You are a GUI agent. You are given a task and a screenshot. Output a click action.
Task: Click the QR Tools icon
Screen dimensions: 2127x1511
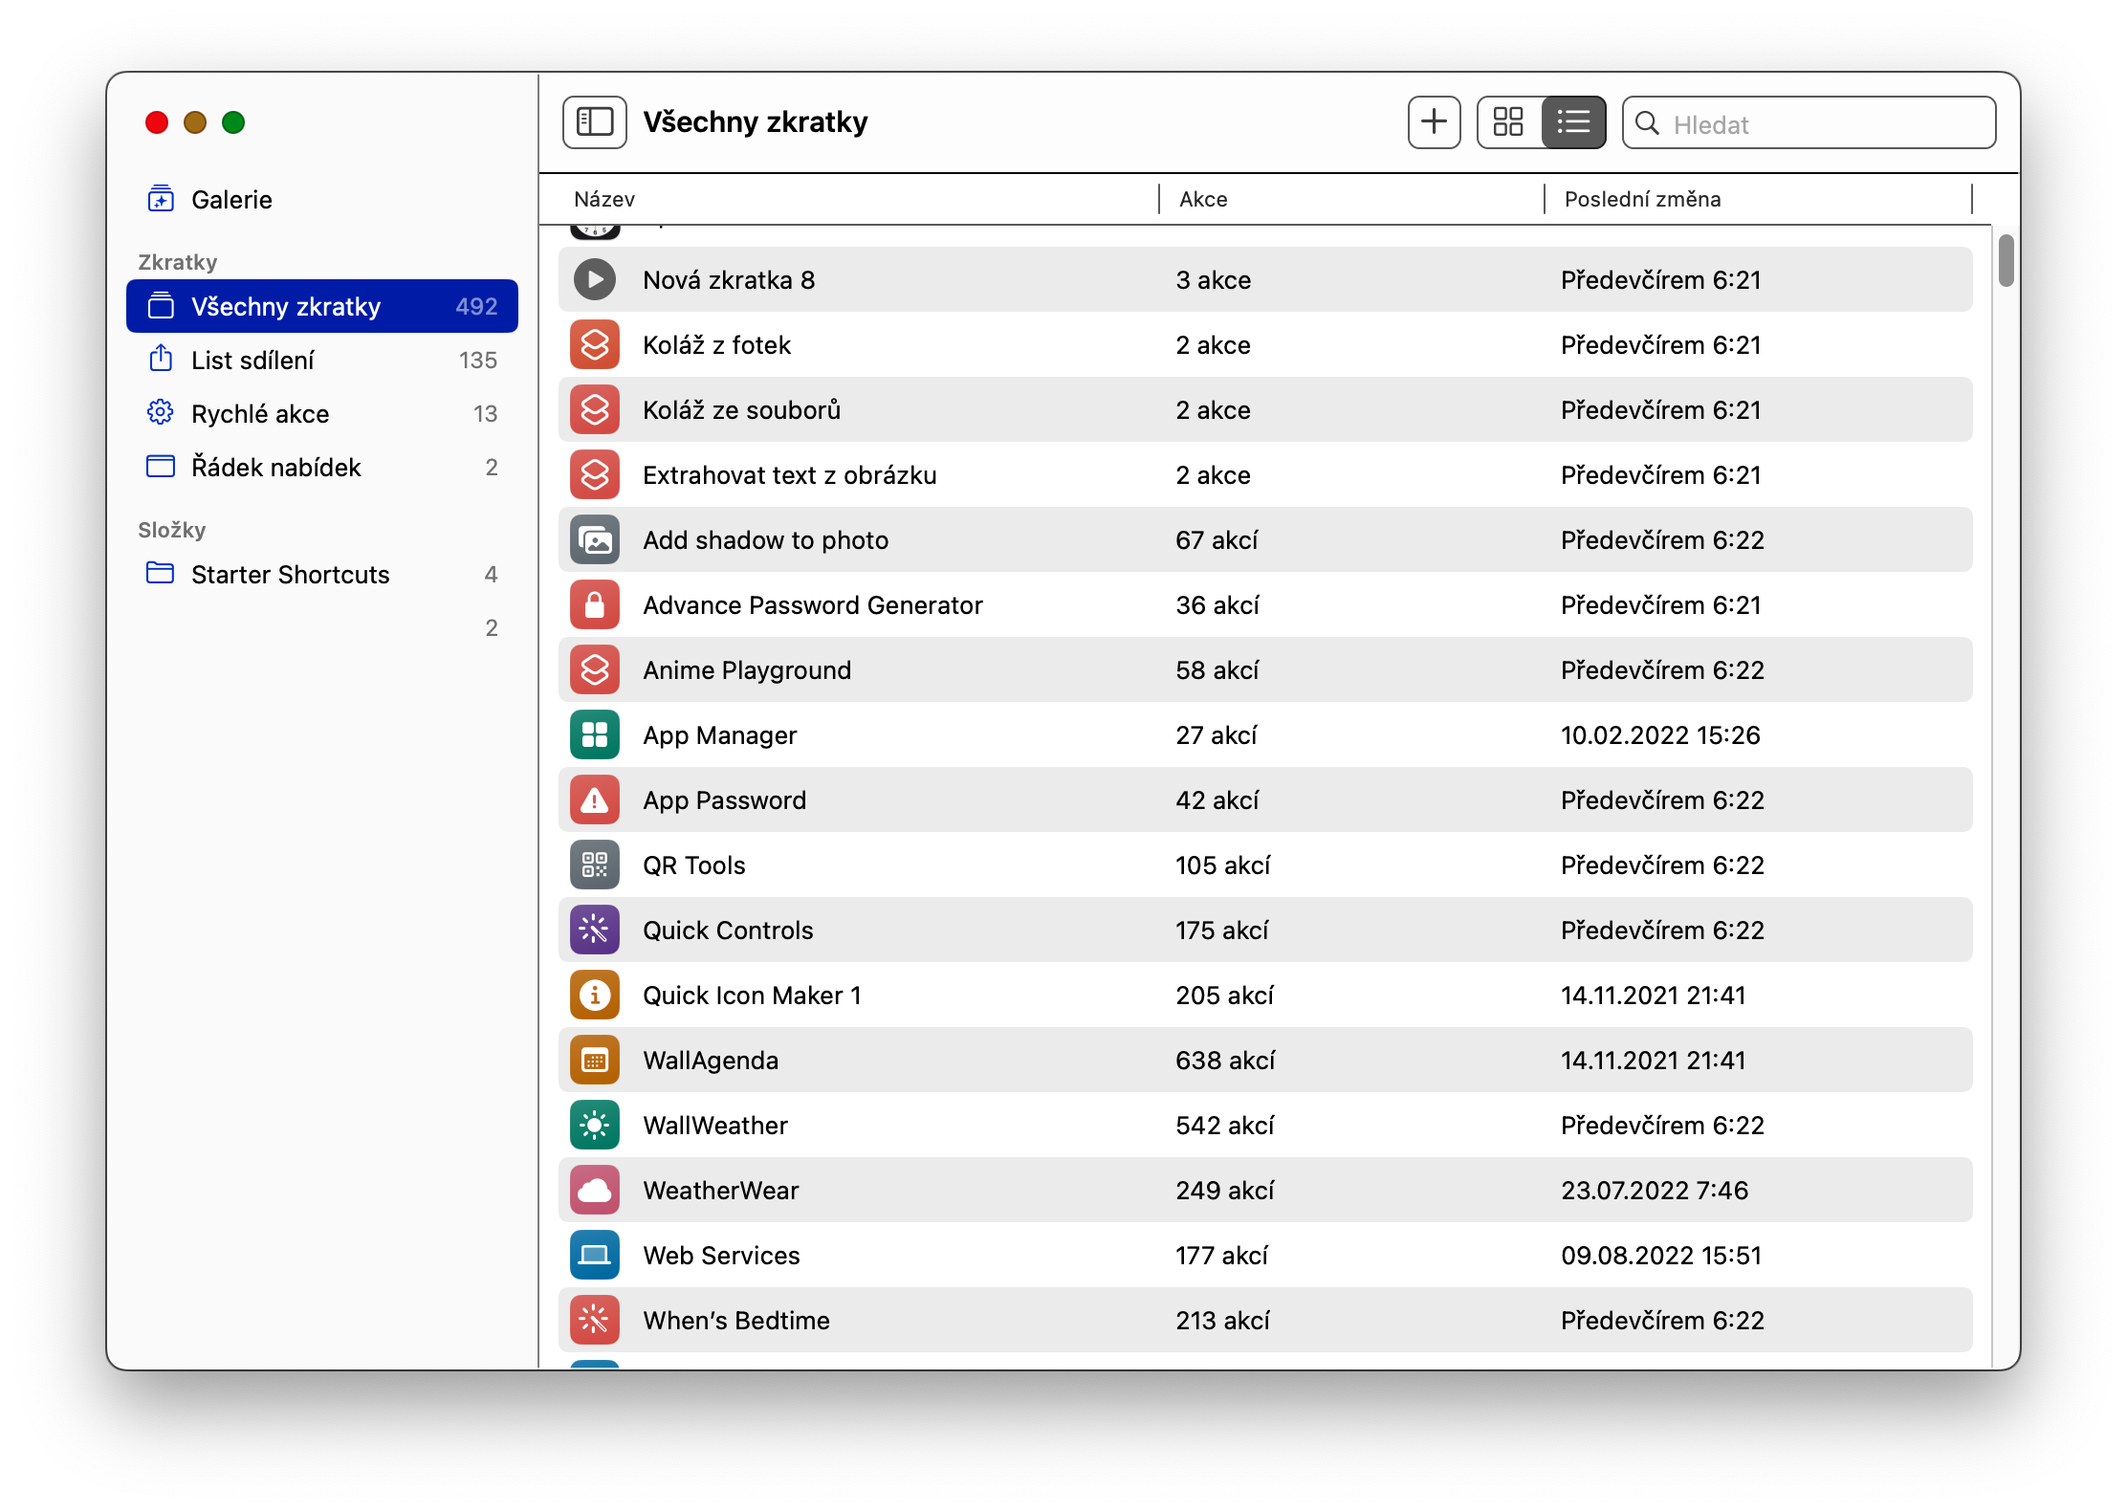[x=595, y=865]
